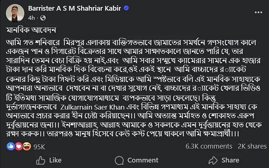Viewport: 269px width, 168px height.
Task: Open the 4h timestamp link
Action: pos(31,17)
